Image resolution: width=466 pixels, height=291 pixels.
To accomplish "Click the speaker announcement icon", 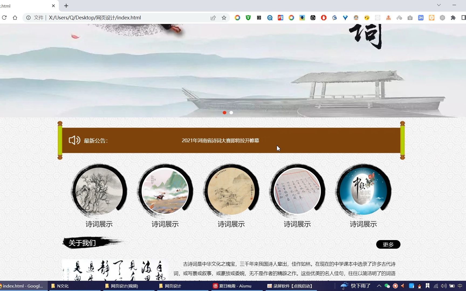I will coord(74,140).
